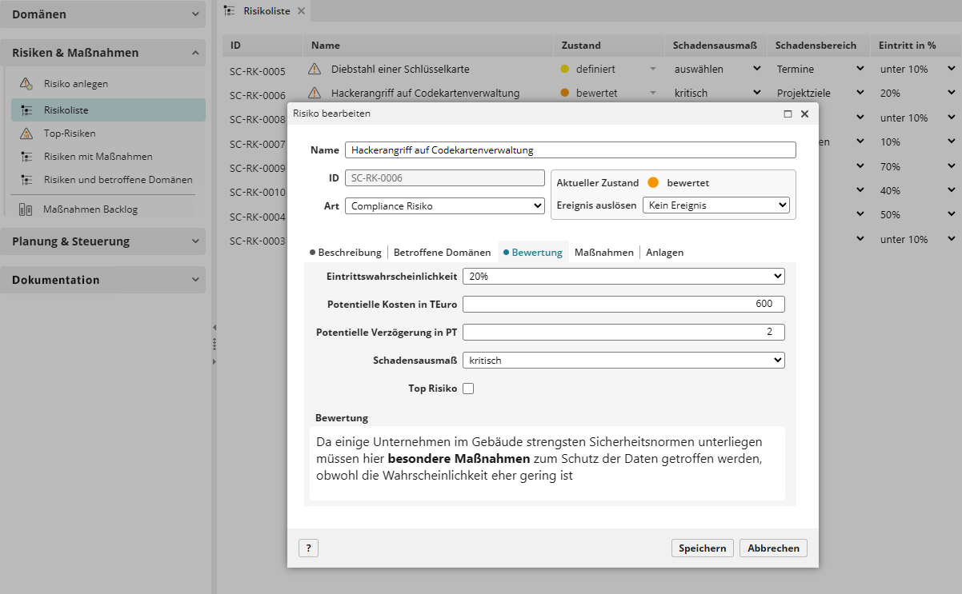The image size is (962, 594).
Task: Click the Name input field
Action: coord(571,149)
